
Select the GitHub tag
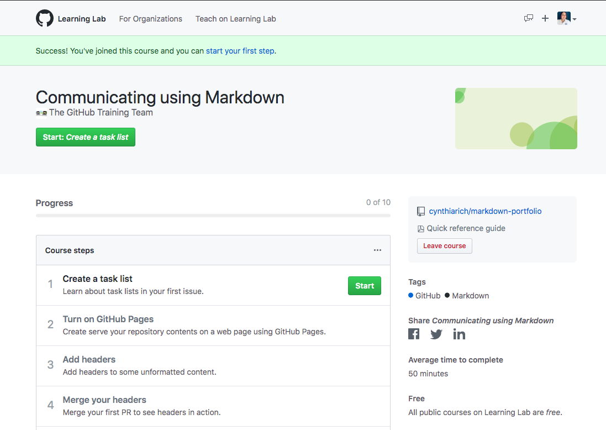click(x=428, y=296)
